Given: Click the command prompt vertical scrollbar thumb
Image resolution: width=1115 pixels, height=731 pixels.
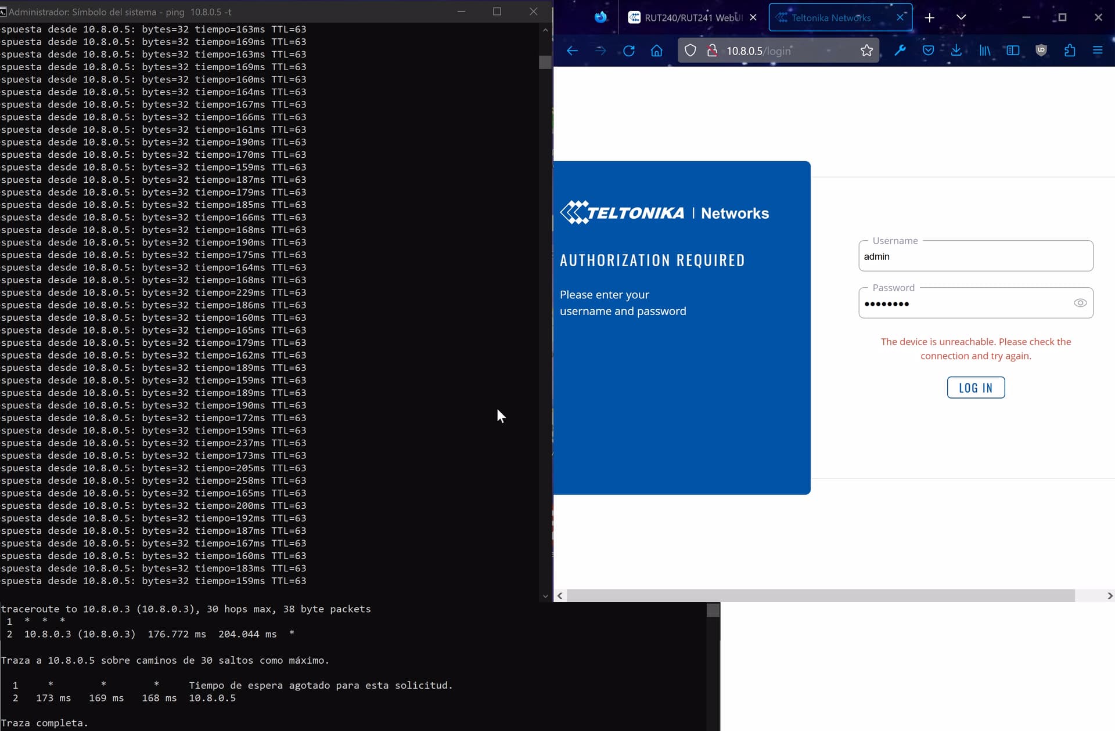Looking at the screenshot, I should (545, 62).
